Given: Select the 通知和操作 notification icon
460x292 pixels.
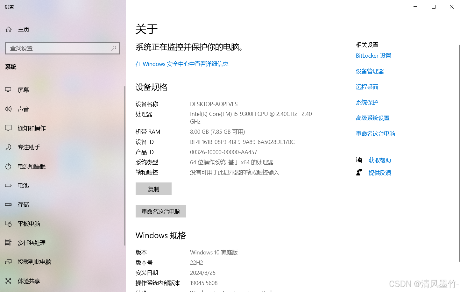Looking at the screenshot, I should (8, 128).
